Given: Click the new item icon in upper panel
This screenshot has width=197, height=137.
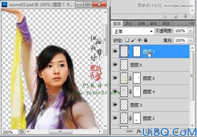Looking at the screenshot, I should [x=175, y=16].
